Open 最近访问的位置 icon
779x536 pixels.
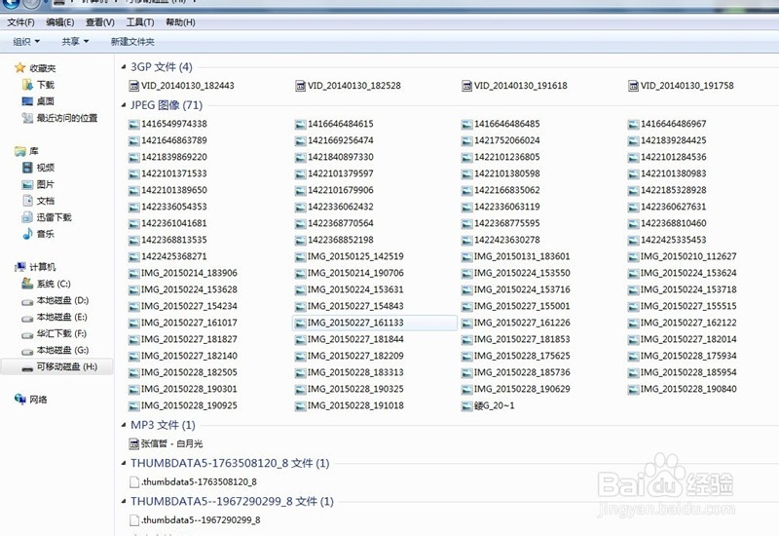click(27, 118)
